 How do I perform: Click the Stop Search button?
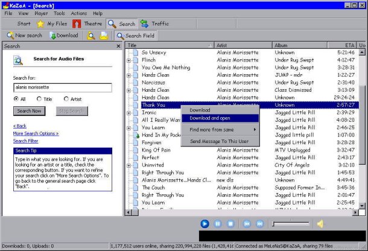72,111
